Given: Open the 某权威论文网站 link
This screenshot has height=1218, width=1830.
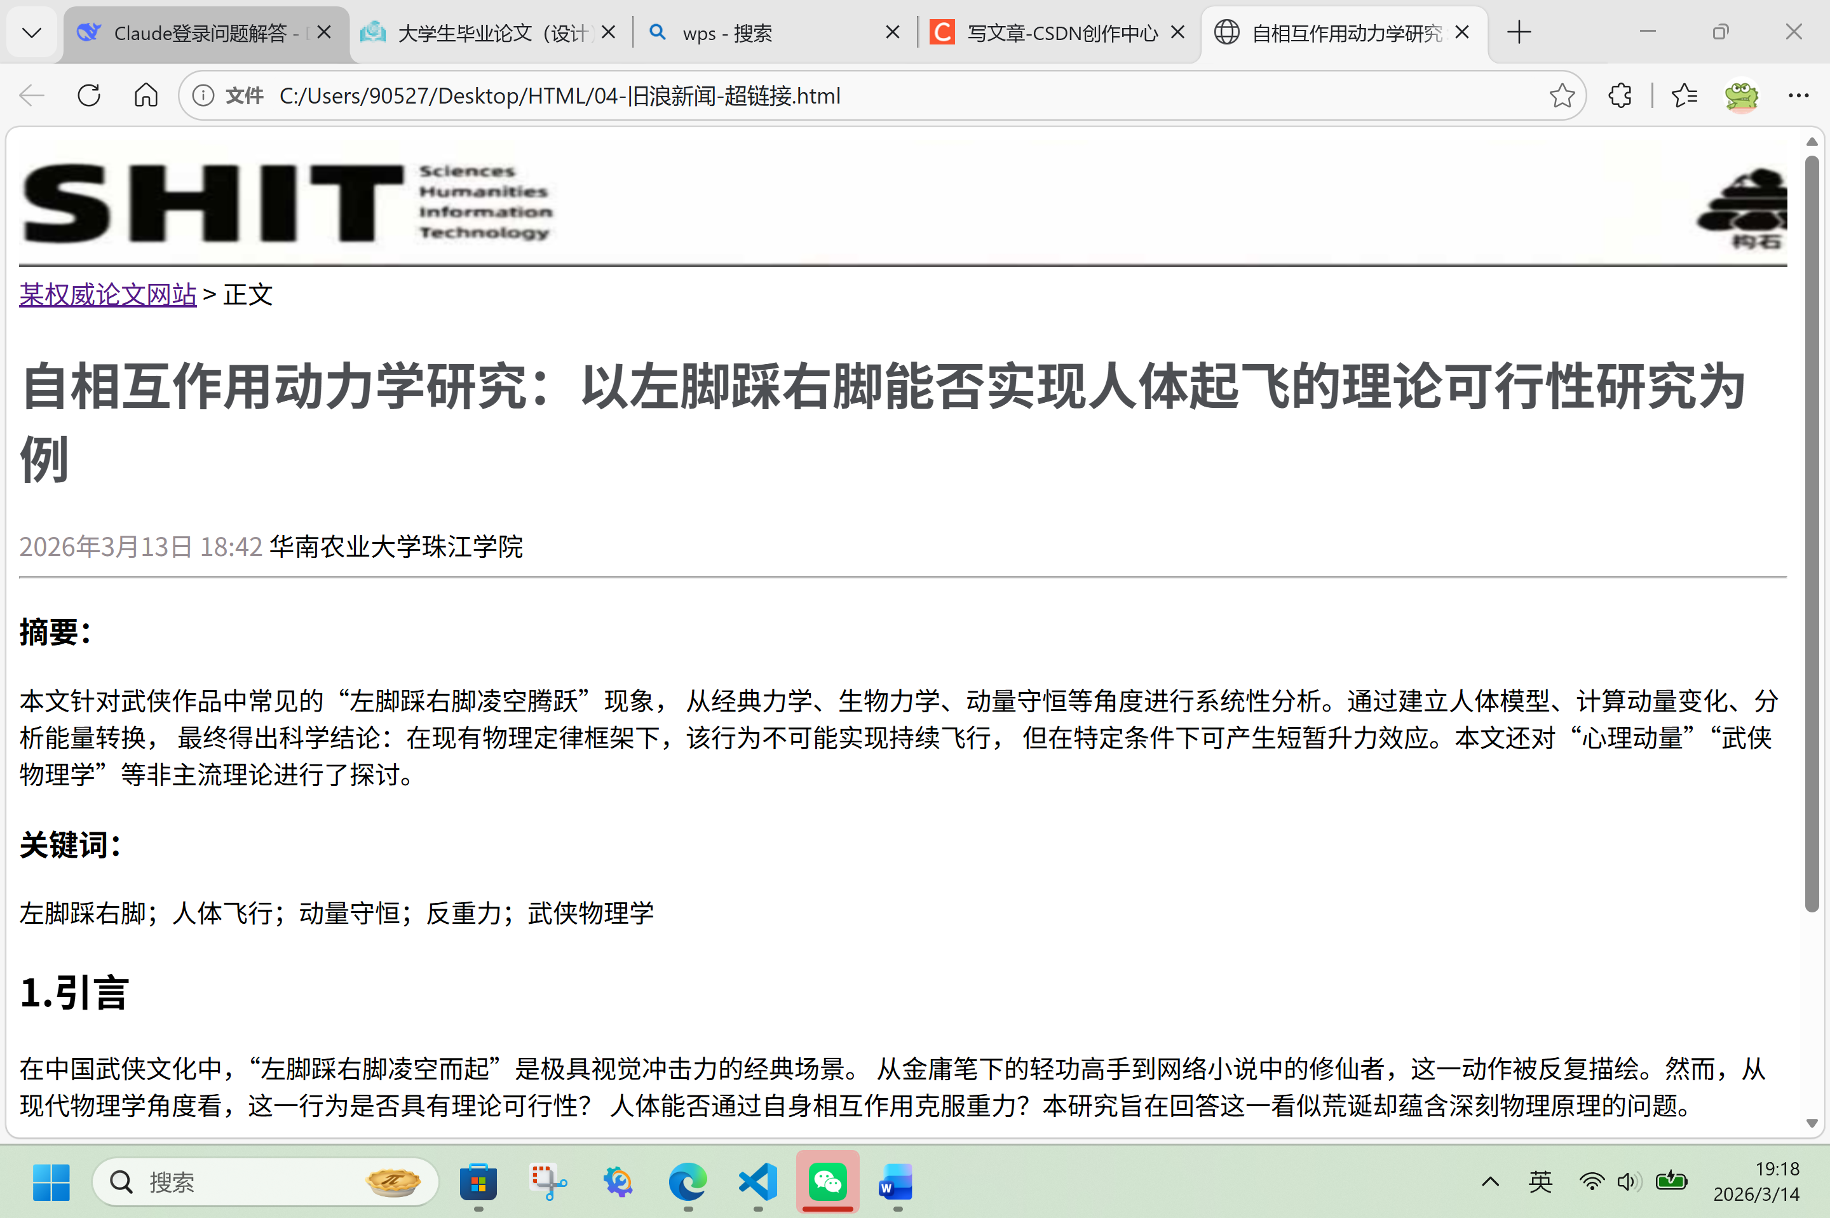Looking at the screenshot, I should coord(108,294).
